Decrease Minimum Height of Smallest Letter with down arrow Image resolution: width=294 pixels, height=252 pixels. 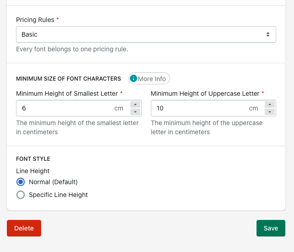coord(135,112)
